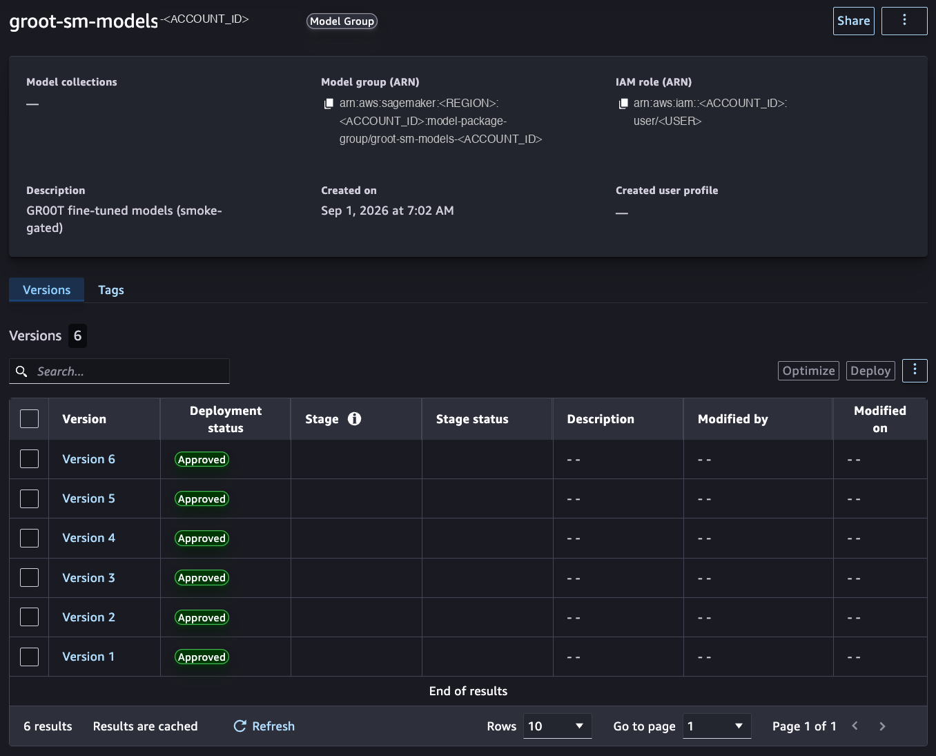Image resolution: width=936 pixels, height=756 pixels.
Task: Open the Version 6 link
Action: pos(88,459)
